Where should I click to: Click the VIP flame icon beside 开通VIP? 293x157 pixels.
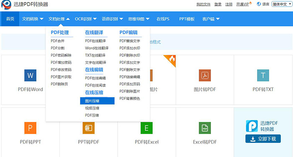pyautogui.click(x=251, y=3)
